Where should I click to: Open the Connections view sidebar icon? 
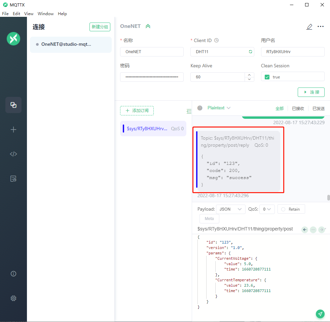13,105
